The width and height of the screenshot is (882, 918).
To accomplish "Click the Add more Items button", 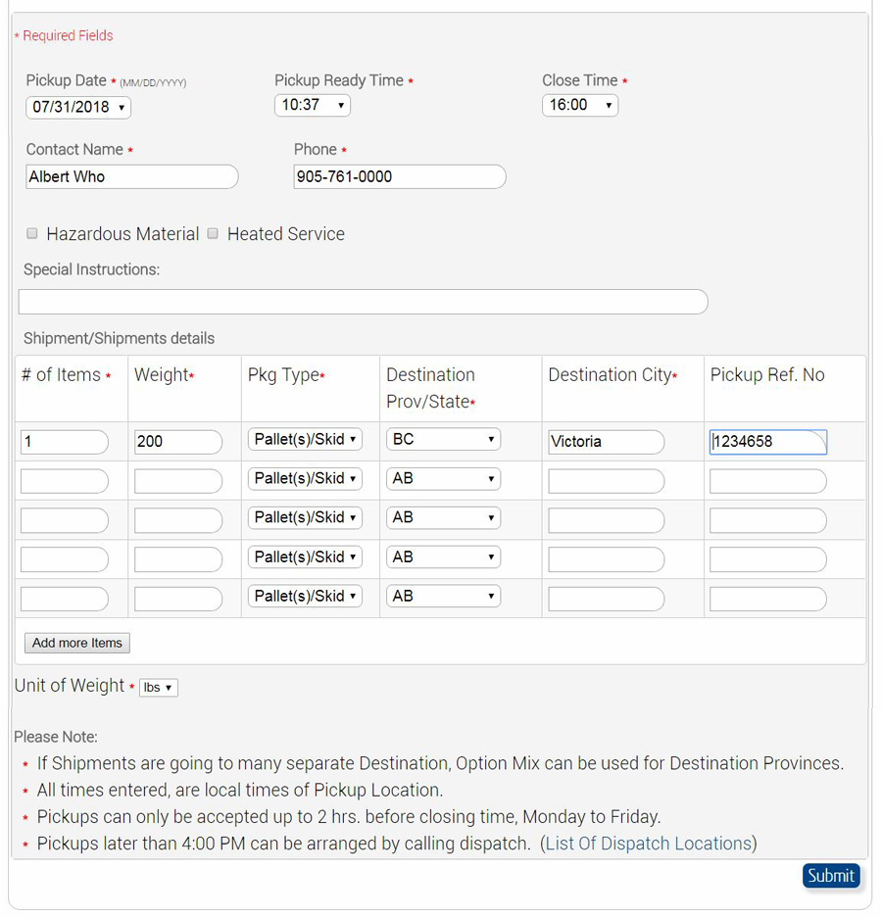I will (77, 643).
